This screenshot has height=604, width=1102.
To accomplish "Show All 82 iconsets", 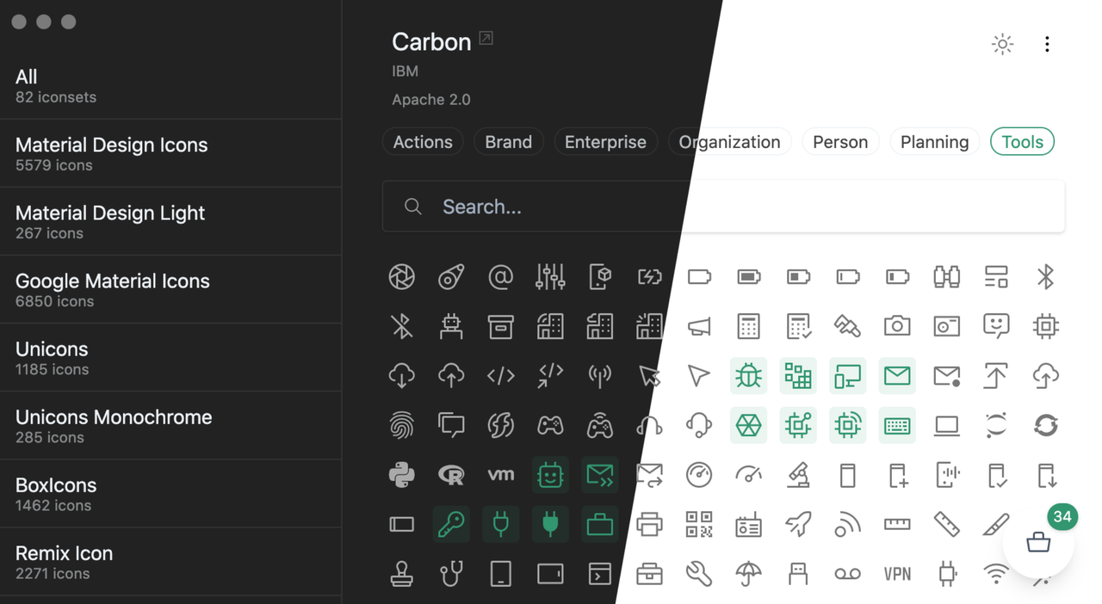I will click(x=170, y=85).
